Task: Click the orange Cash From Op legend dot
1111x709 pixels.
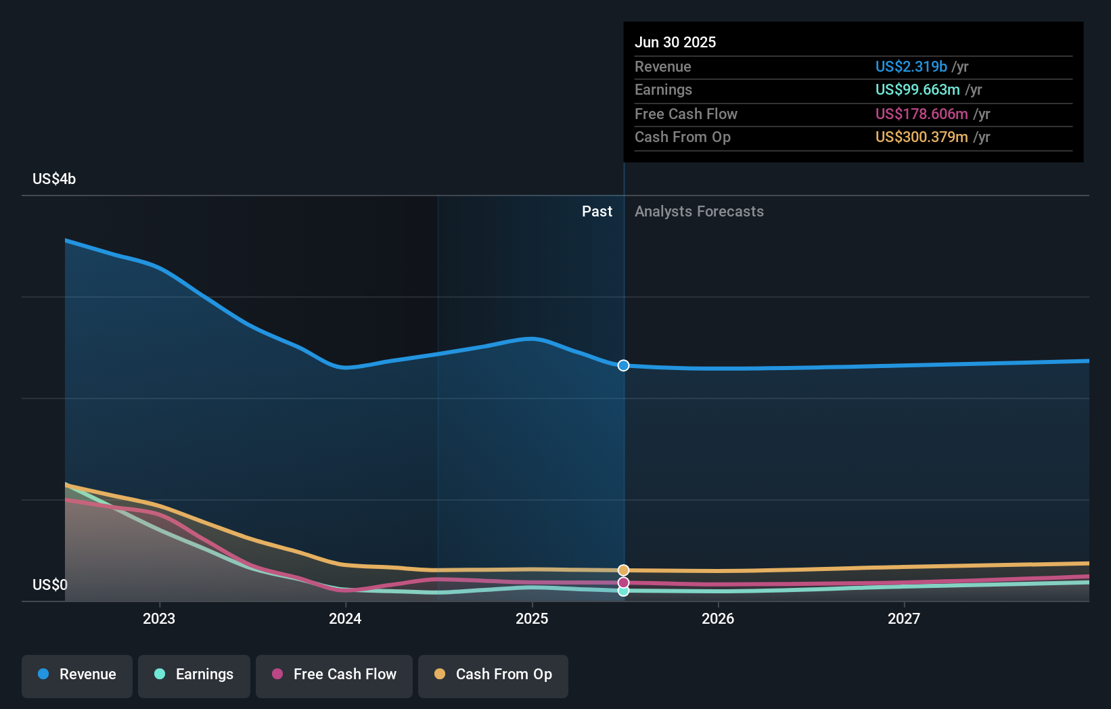Action: [x=439, y=674]
